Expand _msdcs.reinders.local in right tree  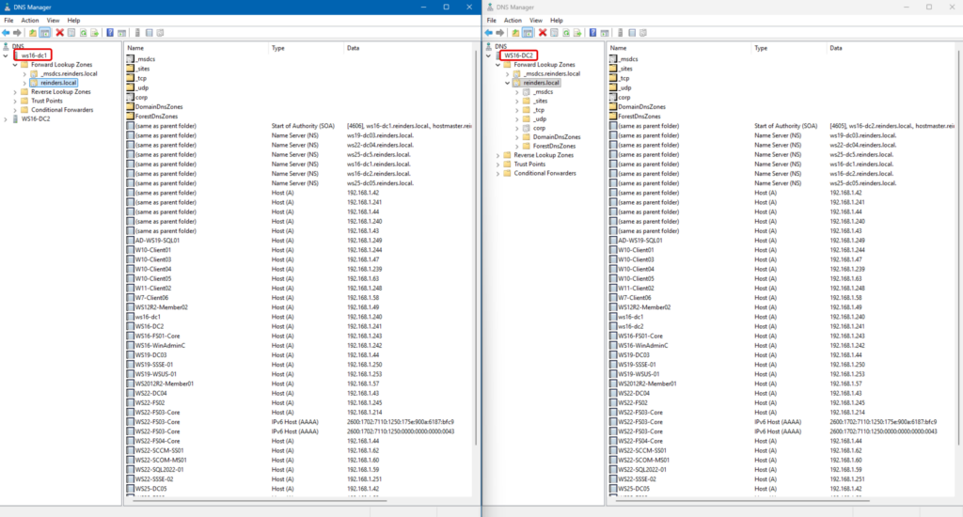click(x=507, y=73)
